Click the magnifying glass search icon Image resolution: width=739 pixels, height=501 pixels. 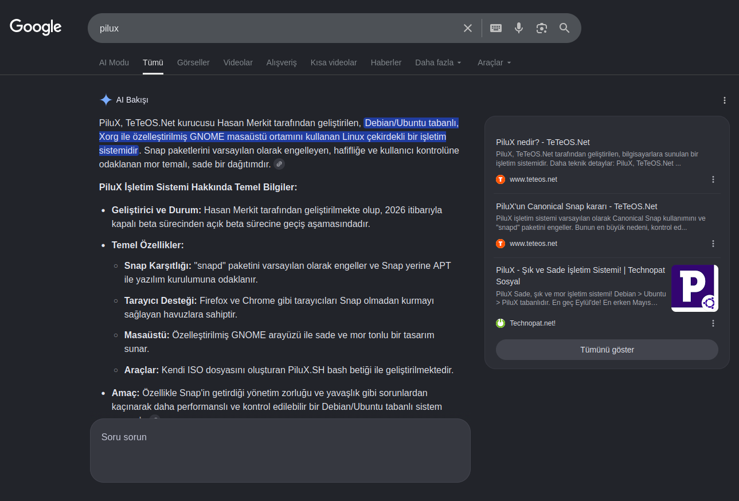pyautogui.click(x=565, y=28)
